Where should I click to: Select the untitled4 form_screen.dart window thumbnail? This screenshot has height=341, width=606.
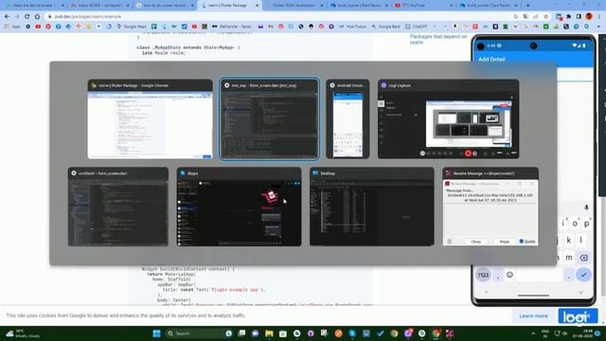coord(118,206)
